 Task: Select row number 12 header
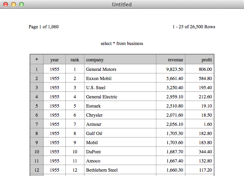tap(37, 170)
